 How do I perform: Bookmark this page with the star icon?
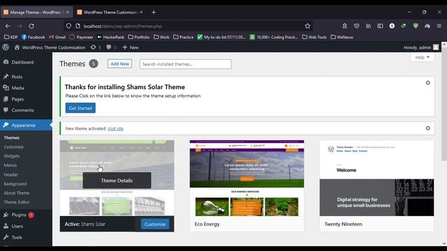[x=307, y=26]
